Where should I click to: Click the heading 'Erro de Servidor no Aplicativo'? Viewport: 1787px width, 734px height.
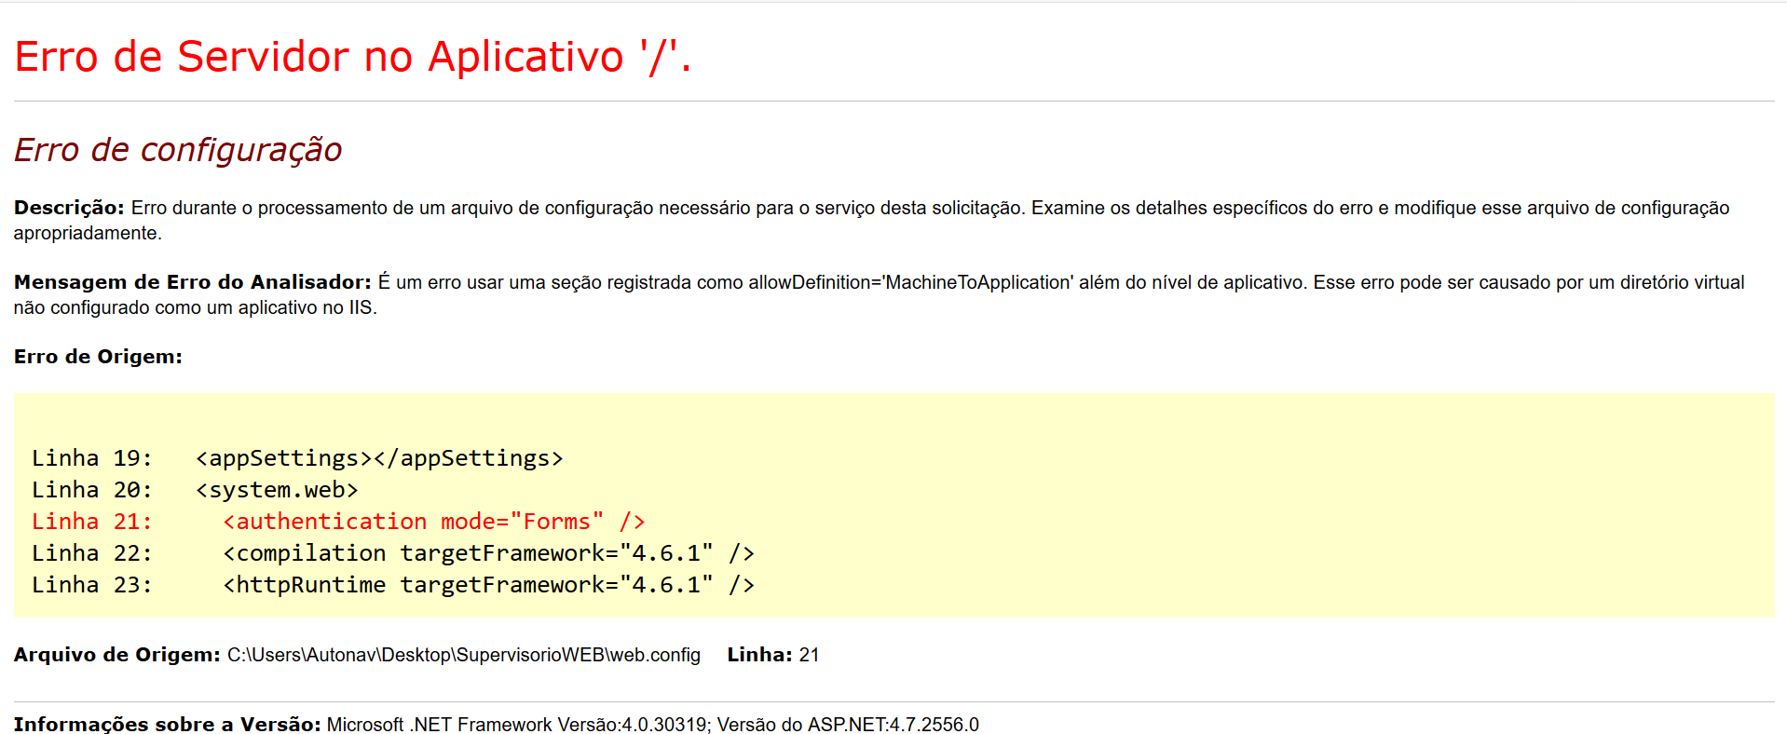[x=353, y=58]
